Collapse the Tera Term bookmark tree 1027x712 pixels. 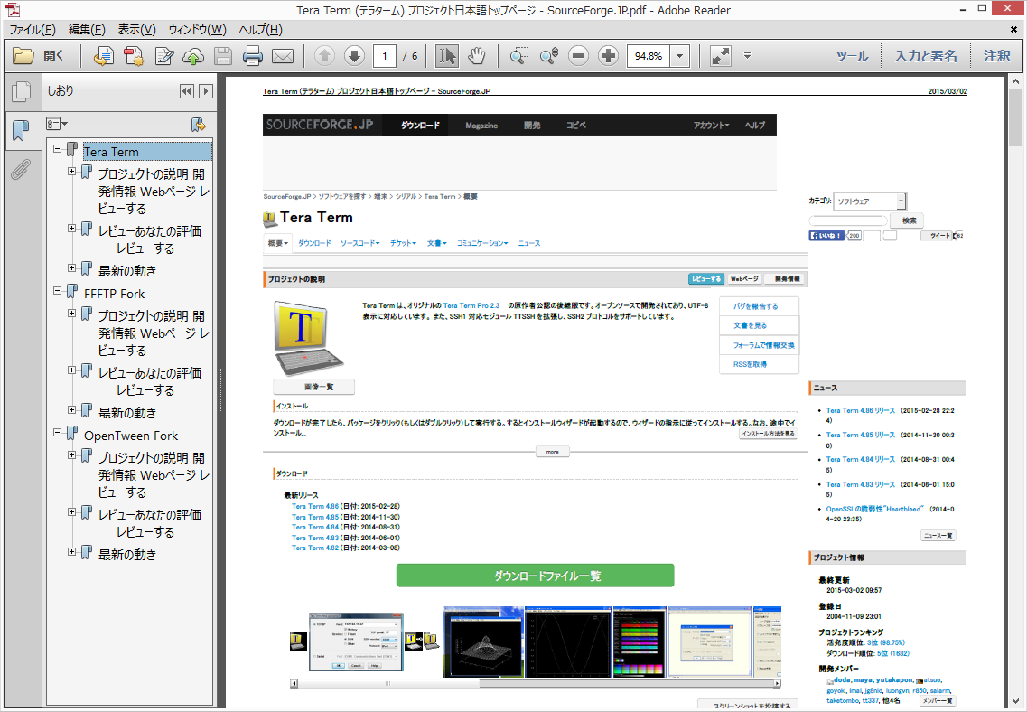(58, 149)
